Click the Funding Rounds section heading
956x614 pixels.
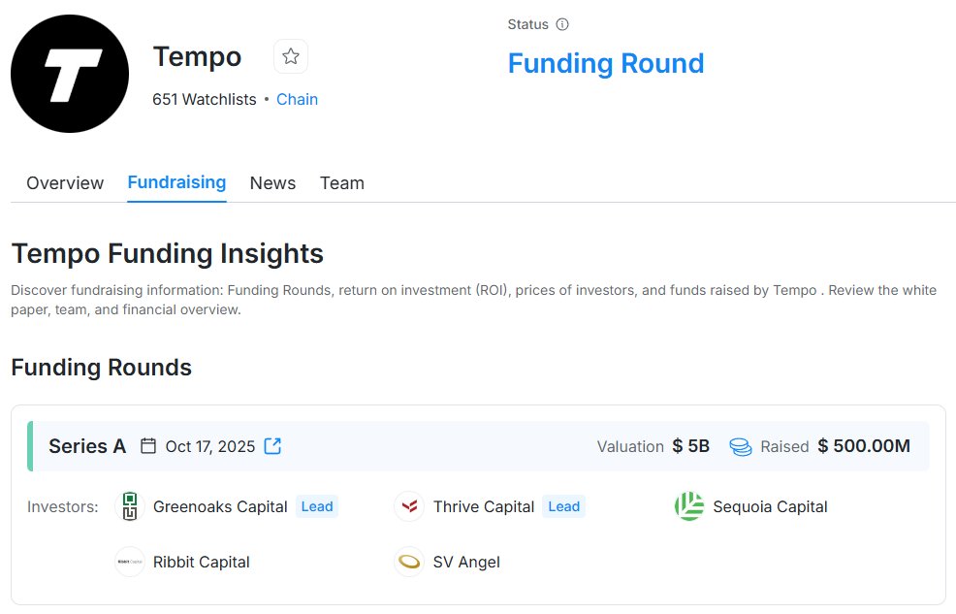[101, 368]
